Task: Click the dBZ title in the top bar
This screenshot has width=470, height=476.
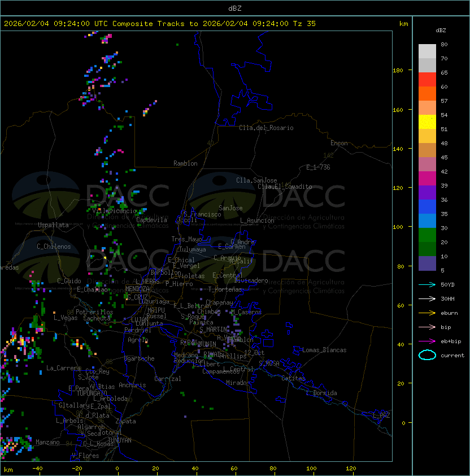Action: point(235,8)
